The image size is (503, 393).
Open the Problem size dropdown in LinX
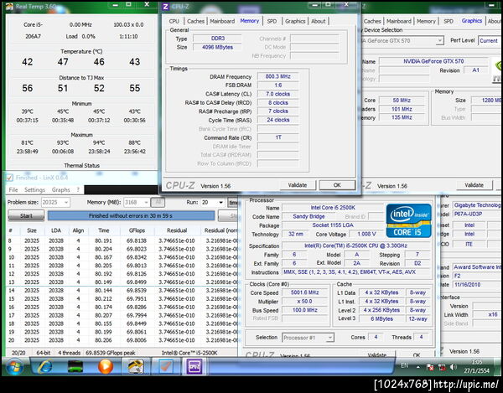click(x=55, y=202)
